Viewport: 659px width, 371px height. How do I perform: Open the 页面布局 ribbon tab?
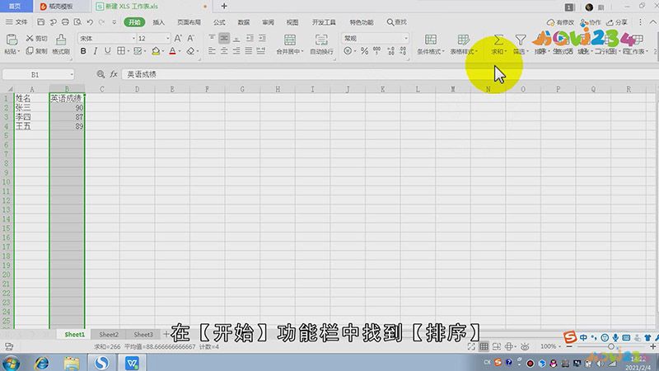click(x=189, y=22)
